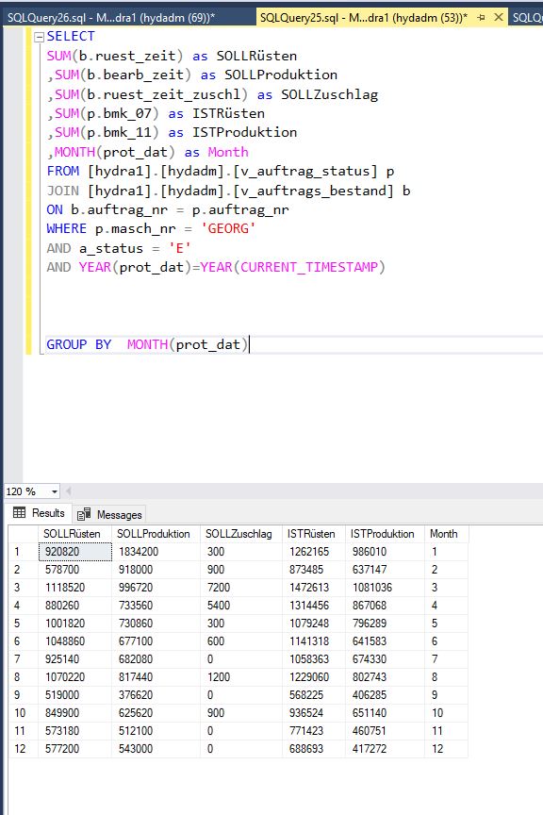Click the 'E' status literal
The width and height of the screenshot is (543, 815).
click(180, 248)
